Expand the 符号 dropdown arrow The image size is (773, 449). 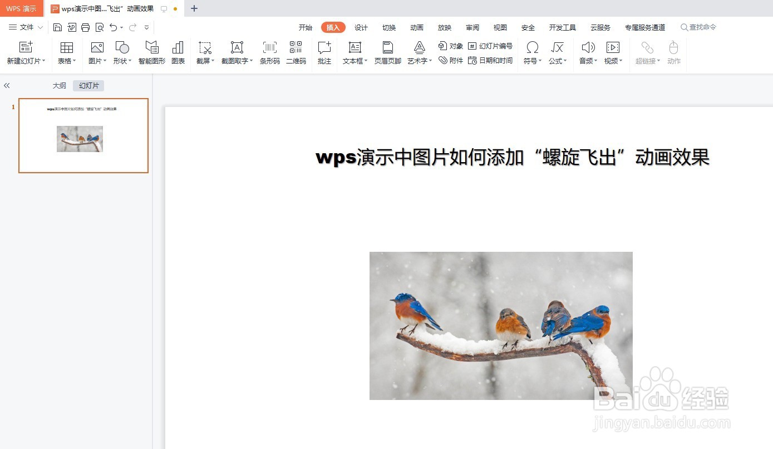tap(540, 61)
